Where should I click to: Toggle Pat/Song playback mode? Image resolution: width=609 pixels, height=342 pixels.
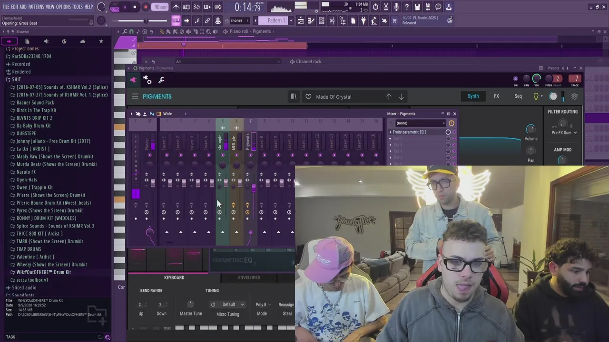[115, 8]
